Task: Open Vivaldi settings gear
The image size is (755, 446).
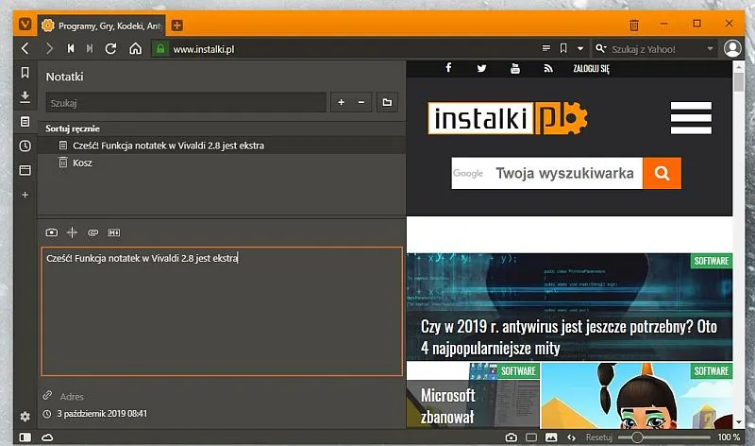Action: (x=25, y=416)
